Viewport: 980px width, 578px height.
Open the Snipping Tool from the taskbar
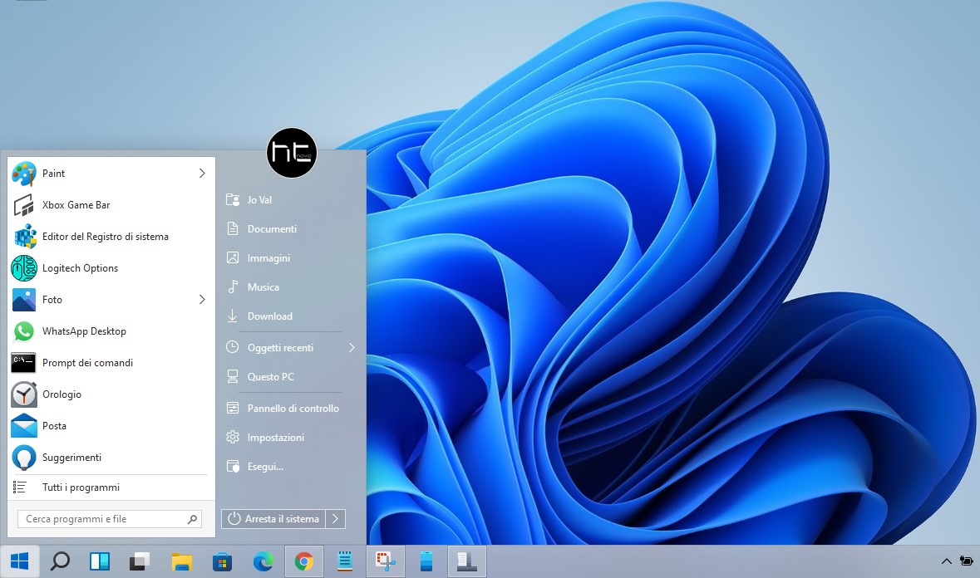coord(386,561)
